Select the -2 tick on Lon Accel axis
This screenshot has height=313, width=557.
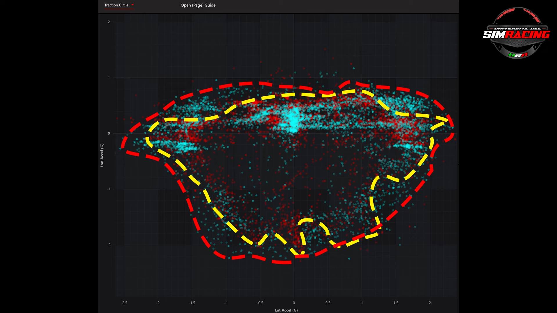(x=109, y=245)
